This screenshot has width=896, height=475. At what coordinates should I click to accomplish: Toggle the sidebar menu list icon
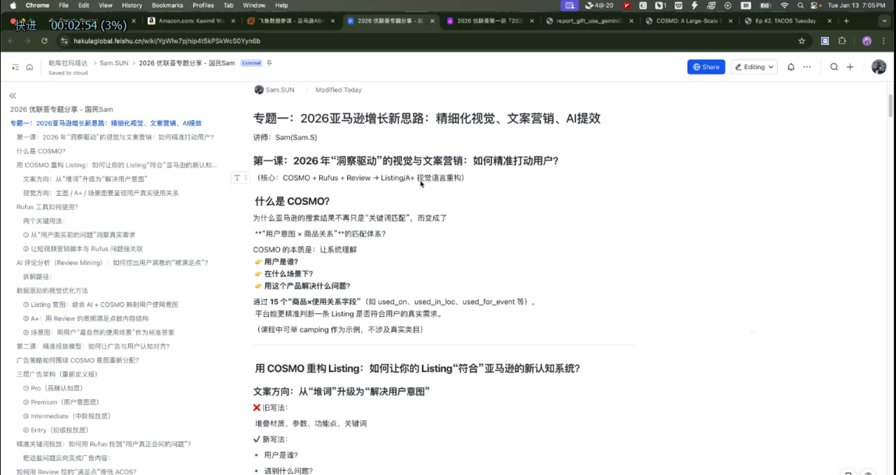(15, 67)
